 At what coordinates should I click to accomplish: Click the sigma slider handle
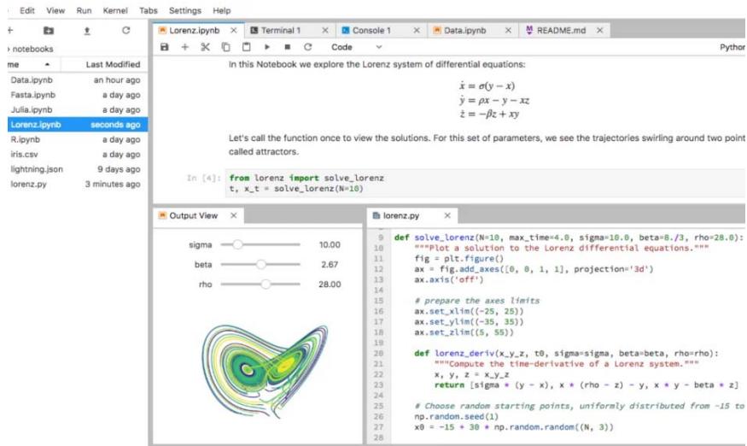tap(238, 244)
